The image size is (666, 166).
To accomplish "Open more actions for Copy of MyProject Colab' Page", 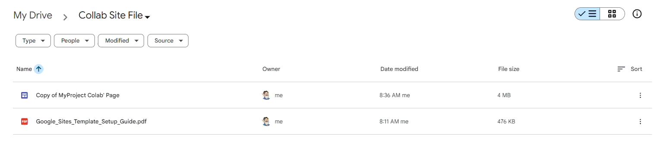I will 640,95.
